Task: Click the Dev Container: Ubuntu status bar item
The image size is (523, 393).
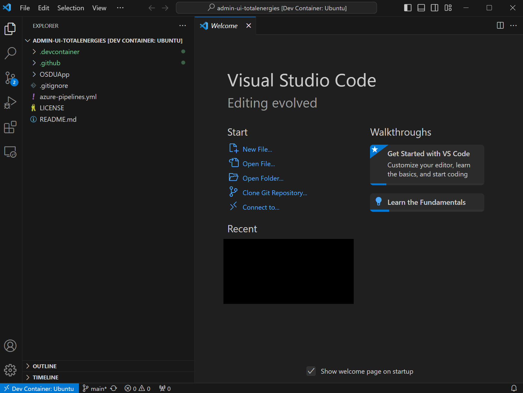Action: pyautogui.click(x=39, y=388)
